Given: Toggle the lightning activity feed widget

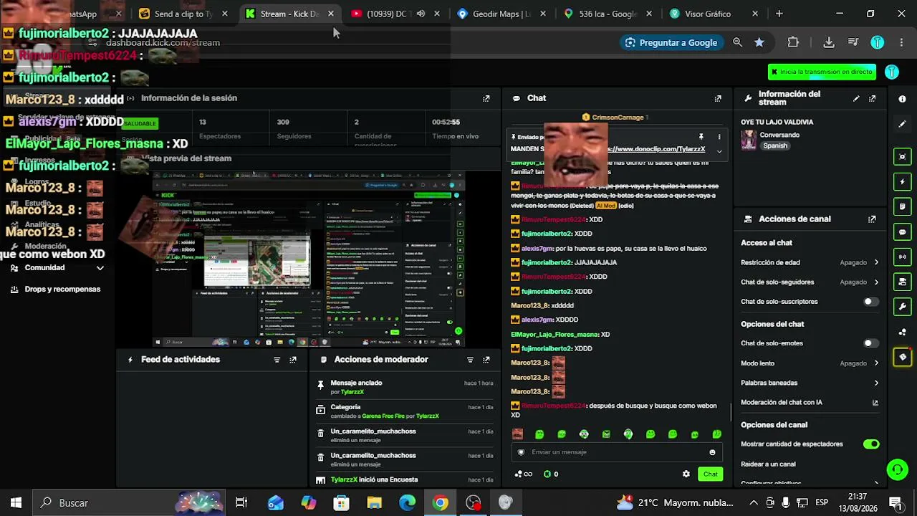Looking at the screenshot, I should [903, 182].
